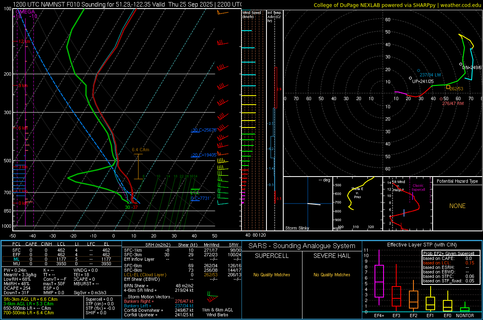Click the SigSvr = 0 m3/s3 value
This screenshot has width=483, height=320.
90,293
